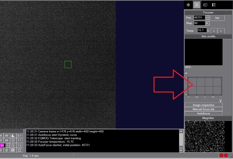This screenshot has width=233, height=159.
Task: Click the zoom-to-fit icon
Action: point(19,150)
